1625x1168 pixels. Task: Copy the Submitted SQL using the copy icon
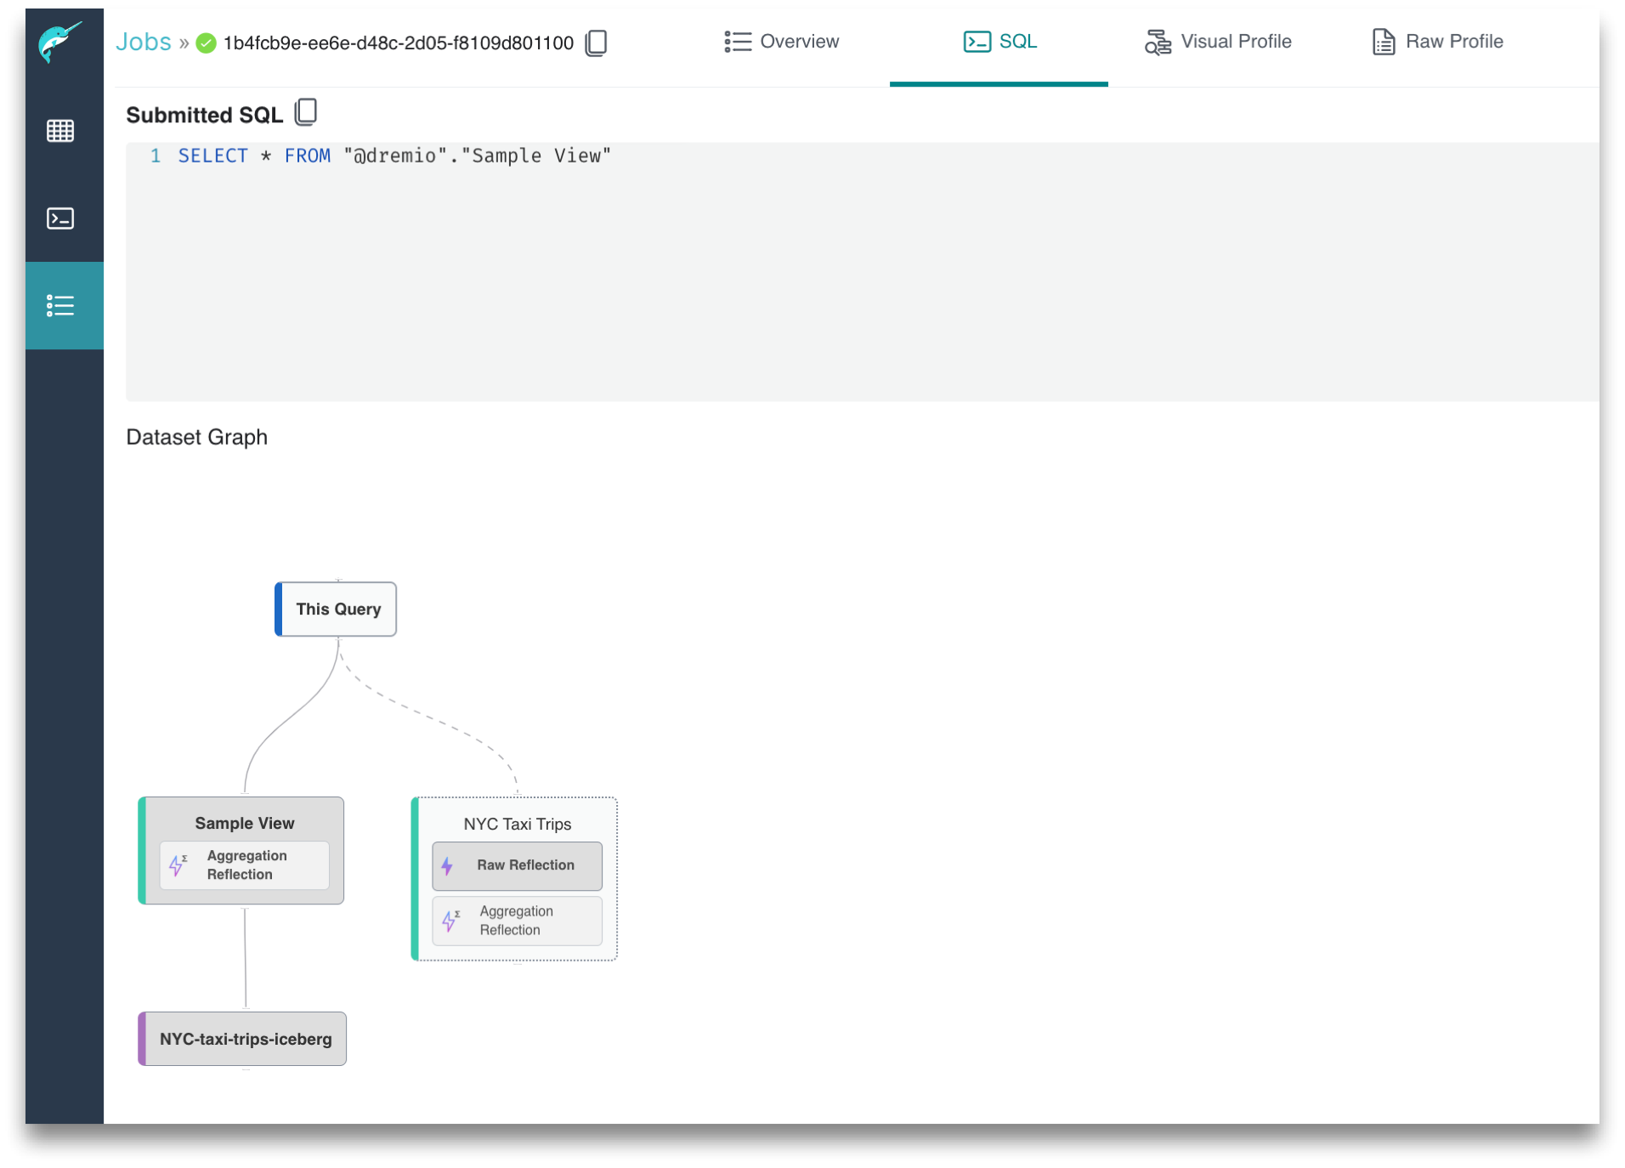305,111
